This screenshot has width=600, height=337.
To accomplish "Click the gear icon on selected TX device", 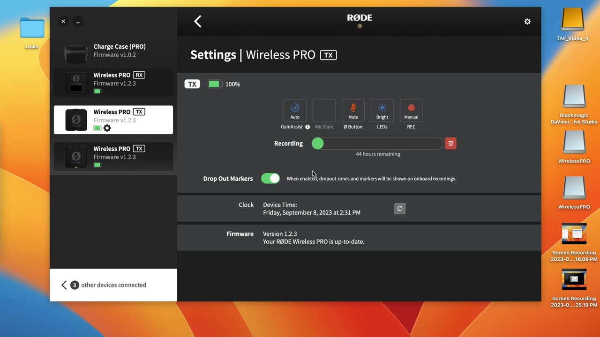I will pos(107,128).
